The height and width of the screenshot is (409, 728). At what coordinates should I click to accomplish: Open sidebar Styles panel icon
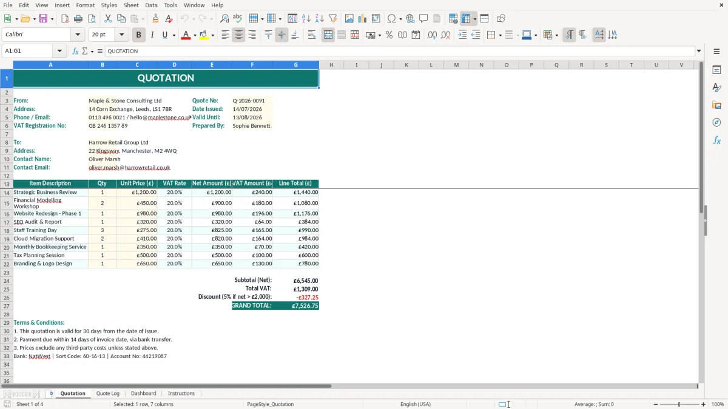[x=716, y=88]
